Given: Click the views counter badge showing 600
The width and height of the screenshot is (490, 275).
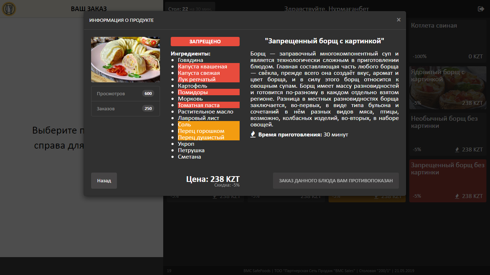Looking at the screenshot, I should [148, 93].
